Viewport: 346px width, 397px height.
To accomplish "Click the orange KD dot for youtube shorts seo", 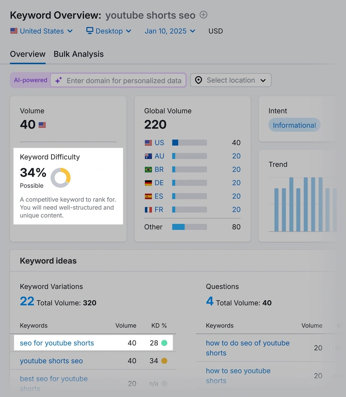I will click(164, 361).
